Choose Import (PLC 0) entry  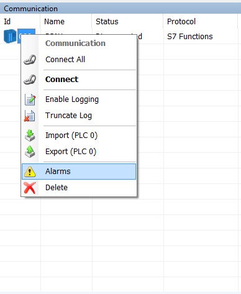tap(79, 136)
